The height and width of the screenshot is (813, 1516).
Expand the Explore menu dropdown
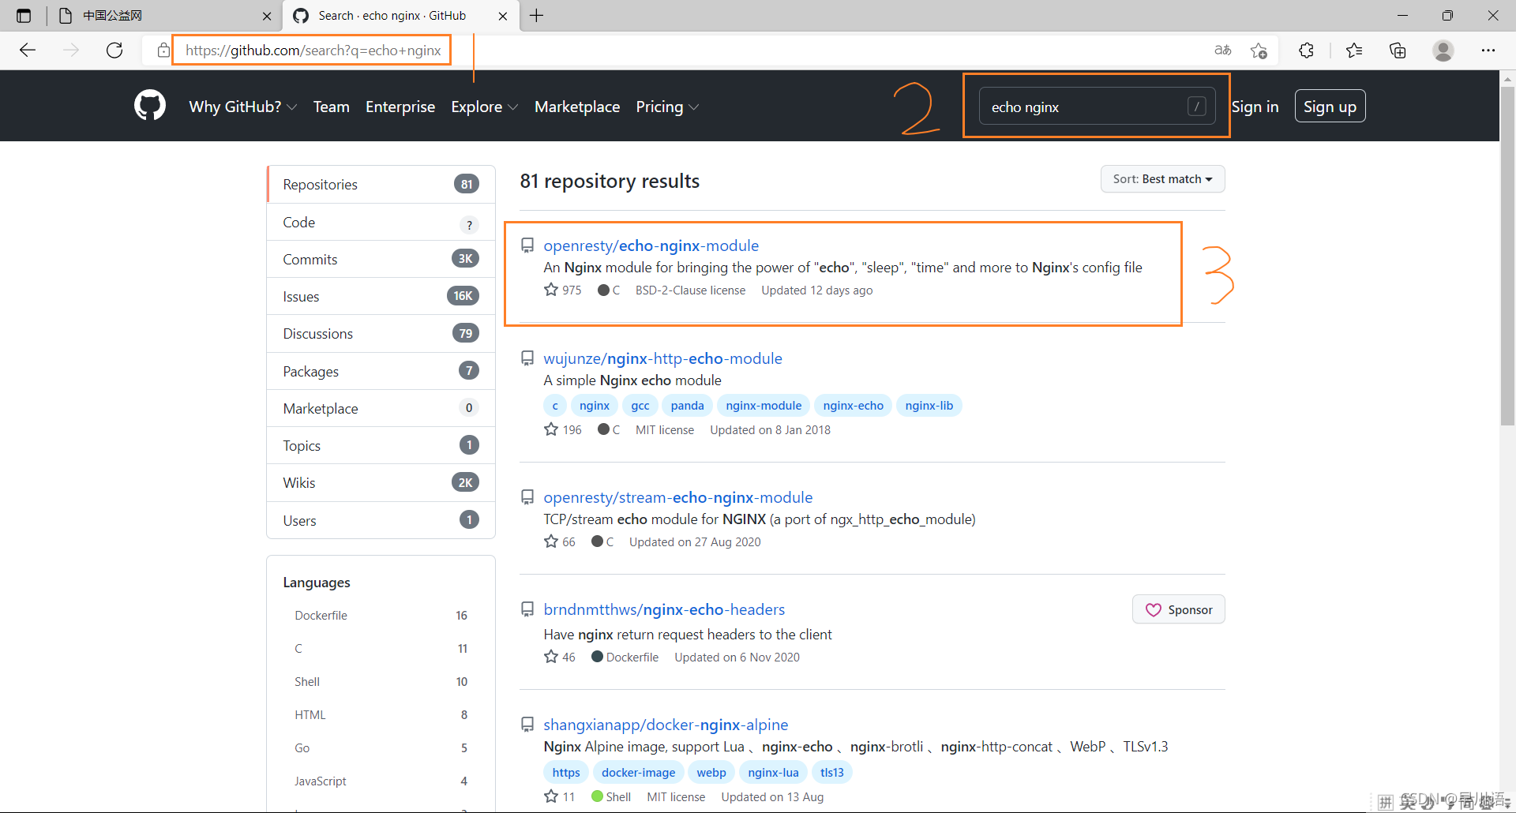[484, 107]
